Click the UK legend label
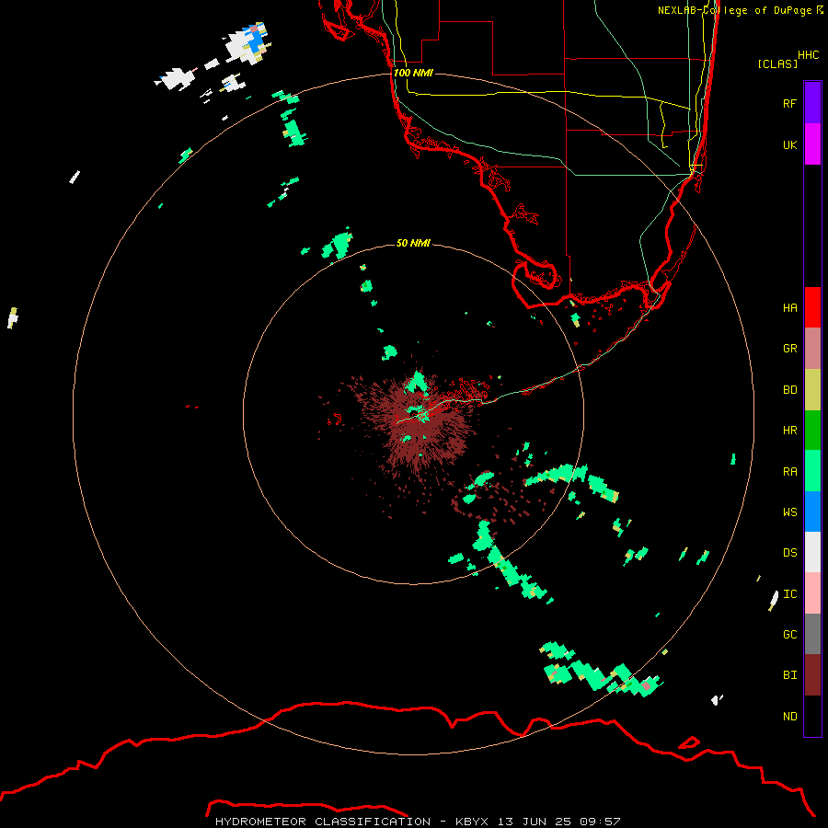Screen dimensions: 828x828 pyautogui.click(x=789, y=145)
